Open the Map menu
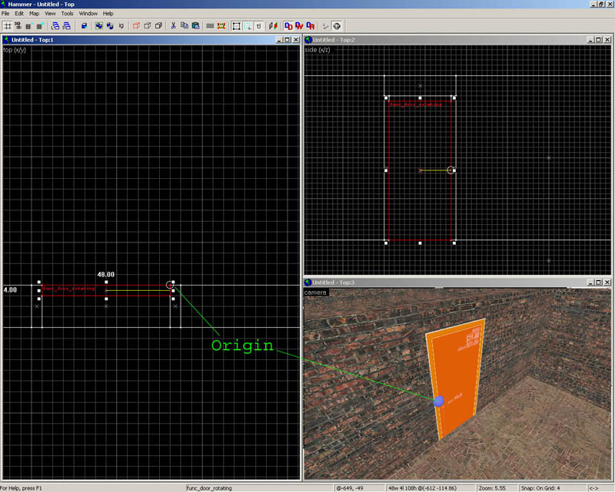Screen dimensions: 615x492 click(34, 14)
